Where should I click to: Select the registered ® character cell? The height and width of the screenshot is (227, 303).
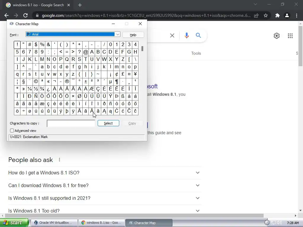67,82
